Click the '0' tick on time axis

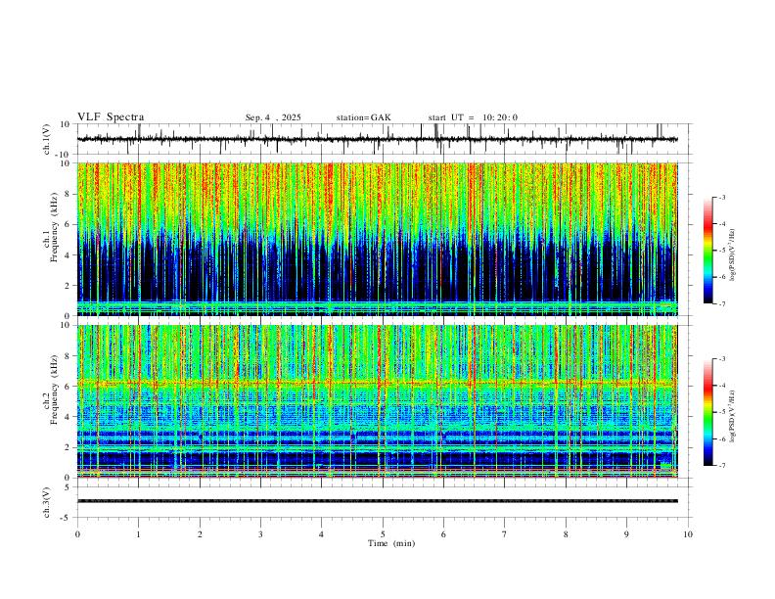[77, 534]
